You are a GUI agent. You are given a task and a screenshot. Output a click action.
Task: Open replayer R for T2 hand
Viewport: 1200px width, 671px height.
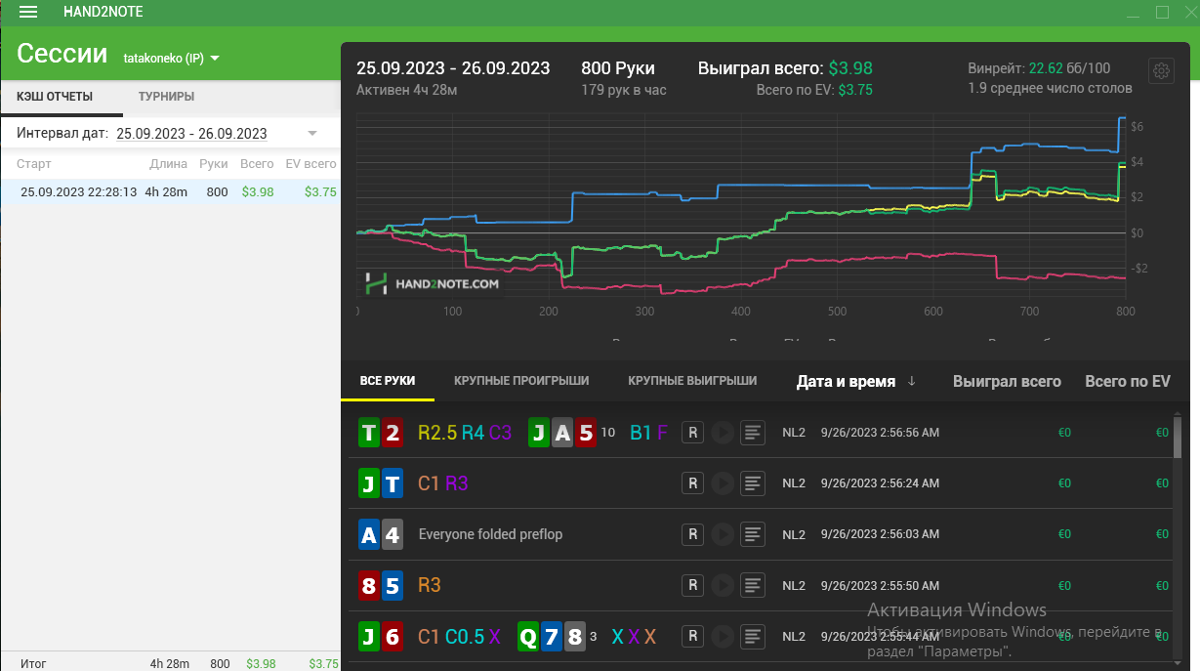[692, 432]
